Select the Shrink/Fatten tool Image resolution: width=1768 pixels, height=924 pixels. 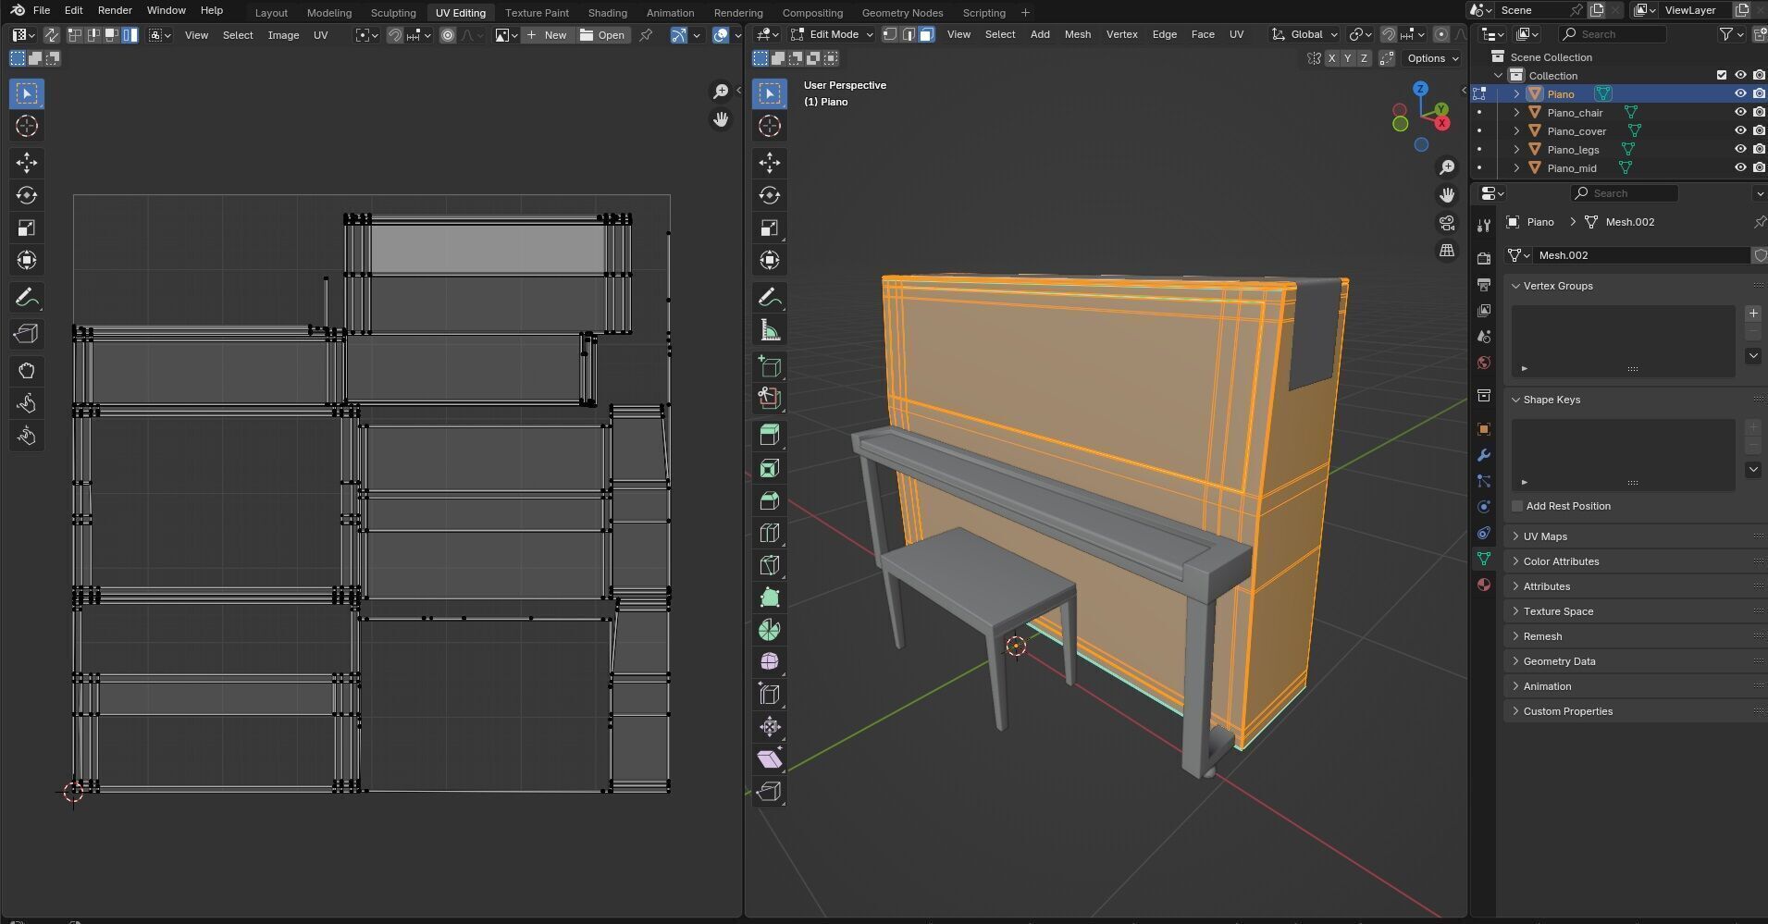click(x=769, y=727)
